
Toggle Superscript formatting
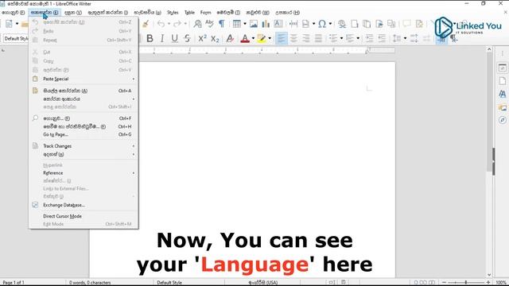[202, 39]
